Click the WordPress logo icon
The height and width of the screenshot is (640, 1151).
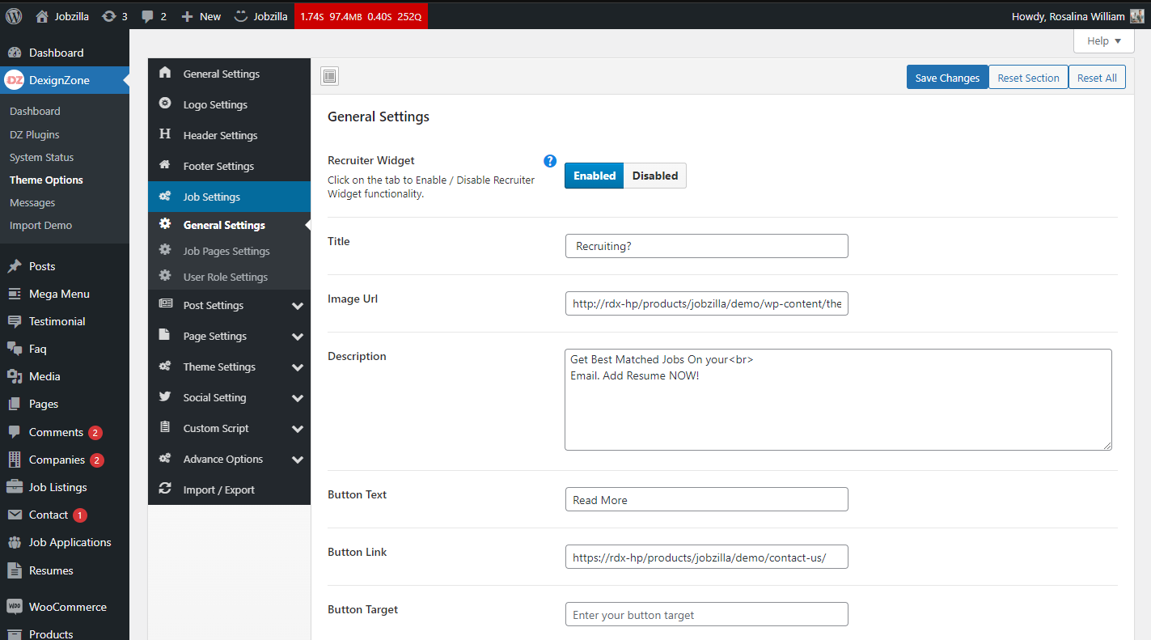pyautogui.click(x=14, y=16)
